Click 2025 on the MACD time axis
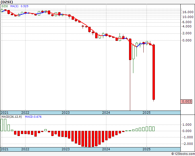The width and height of the screenshot is (195, 156). tap(147, 149)
